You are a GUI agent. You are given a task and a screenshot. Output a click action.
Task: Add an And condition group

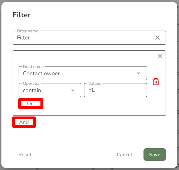[x=24, y=122]
